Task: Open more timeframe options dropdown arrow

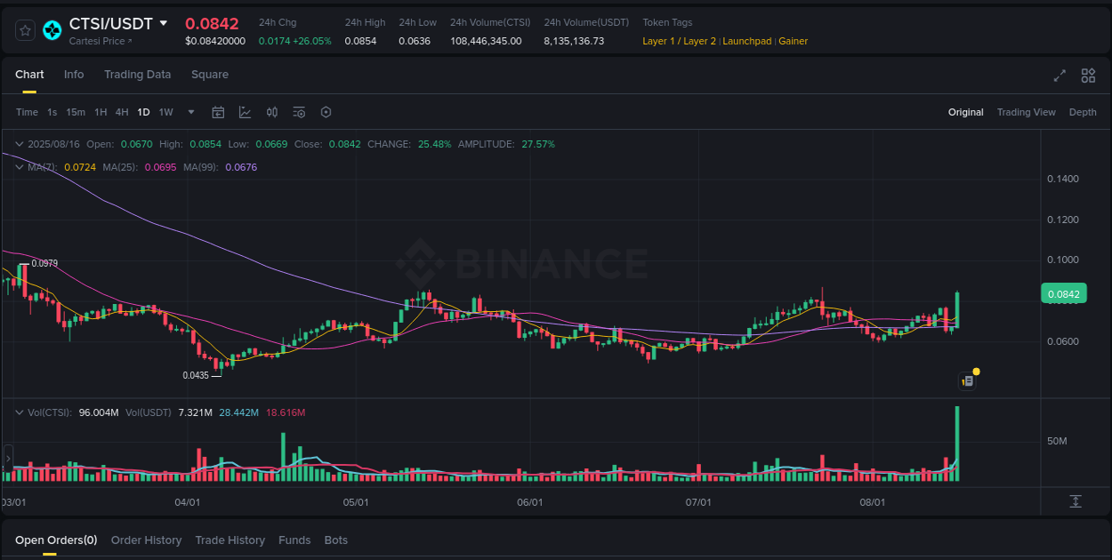Action: coord(190,112)
